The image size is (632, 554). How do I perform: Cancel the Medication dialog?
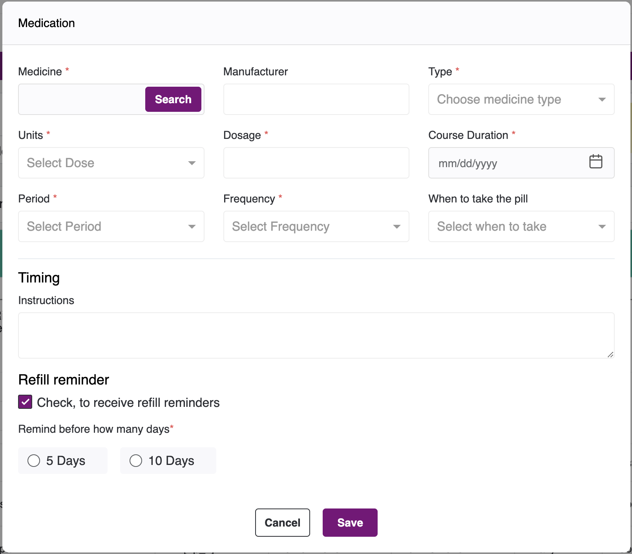[x=282, y=523]
